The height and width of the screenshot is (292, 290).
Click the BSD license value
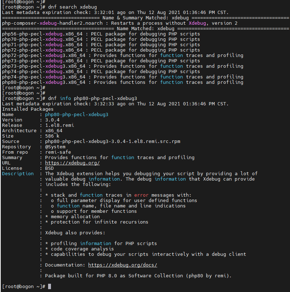(49, 168)
